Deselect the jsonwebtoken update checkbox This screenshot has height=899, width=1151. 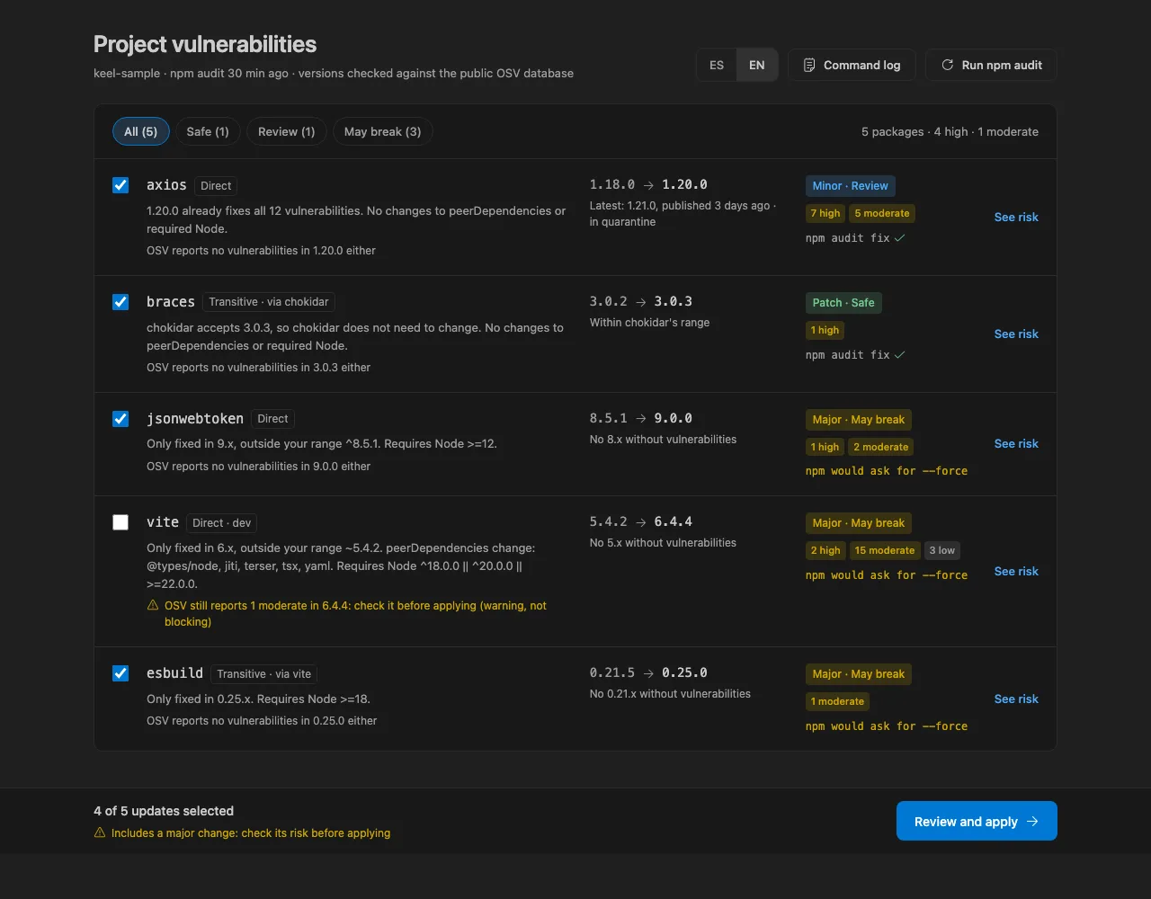coord(120,419)
